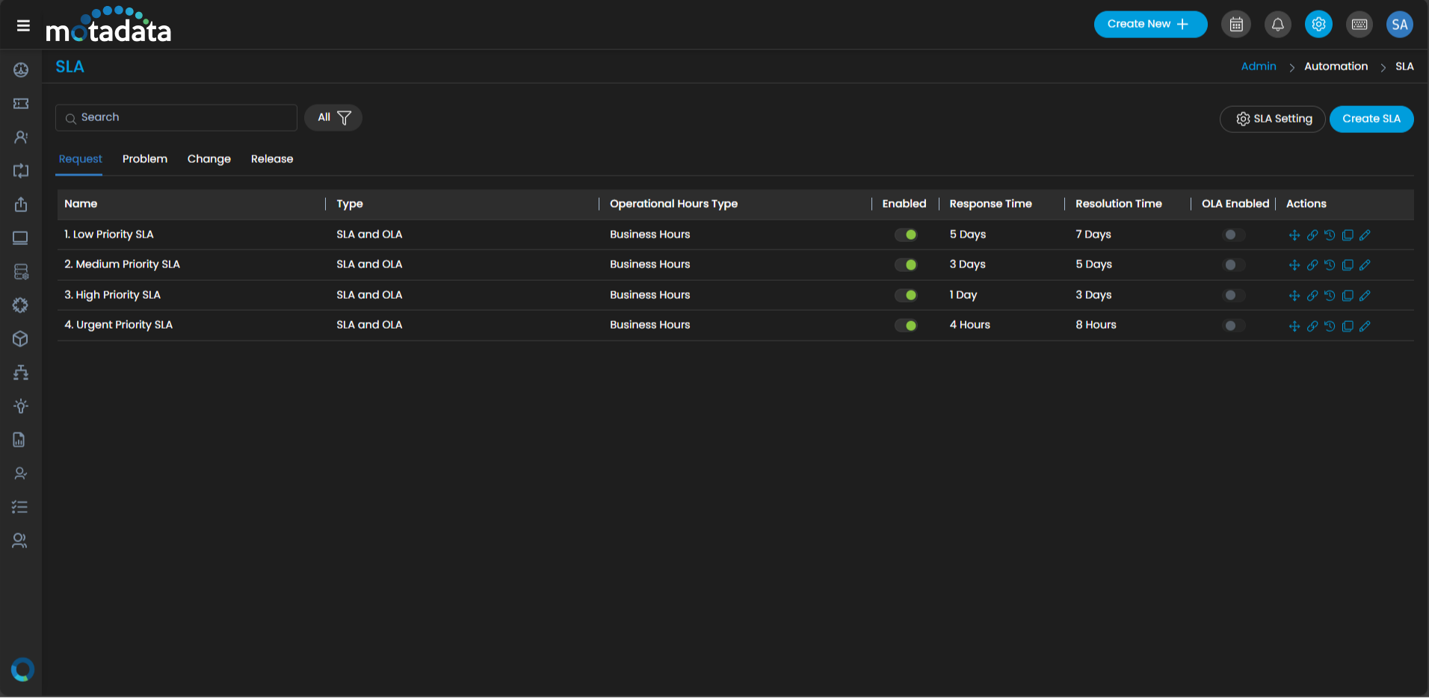Viewport: 1429px width, 699px height.
Task: Click the Create SLA button
Action: pyautogui.click(x=1371, y=119)
